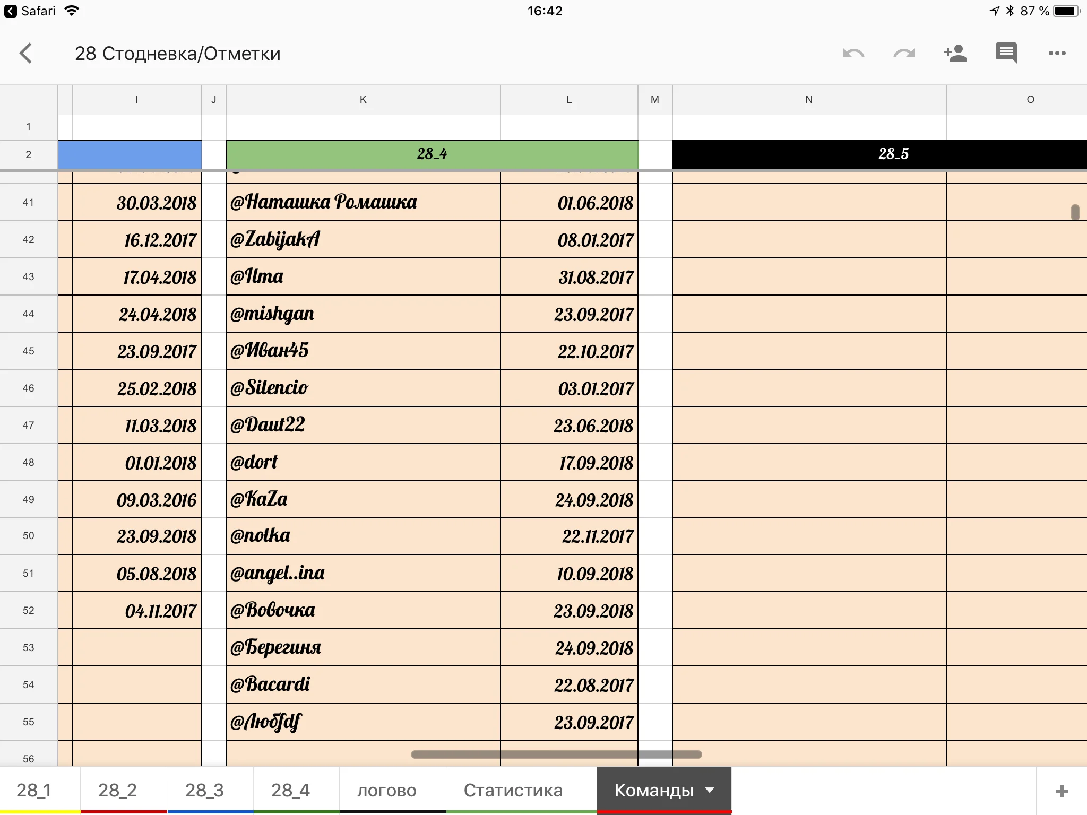Screen dimensions: 1087x815
Task: Select row 45 header
Action: tap(28, 351)
